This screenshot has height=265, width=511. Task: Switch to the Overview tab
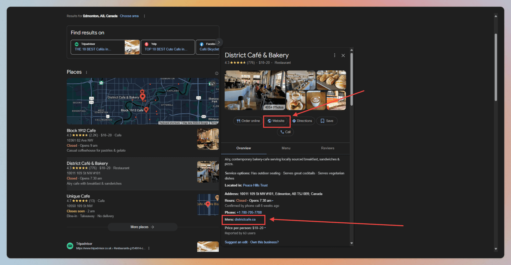click(244, 148)
